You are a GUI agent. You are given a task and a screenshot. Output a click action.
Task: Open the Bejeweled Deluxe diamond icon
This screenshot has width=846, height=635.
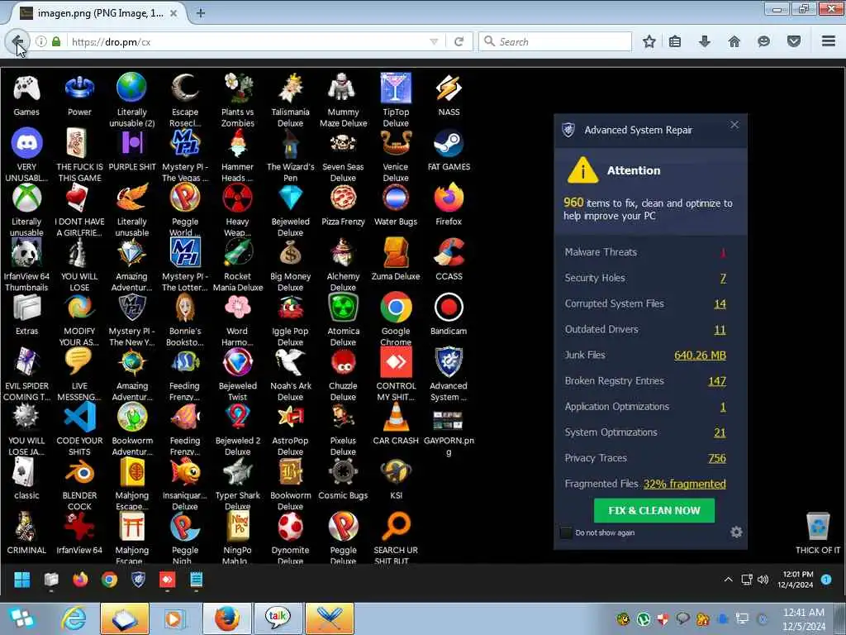(290, 198)
